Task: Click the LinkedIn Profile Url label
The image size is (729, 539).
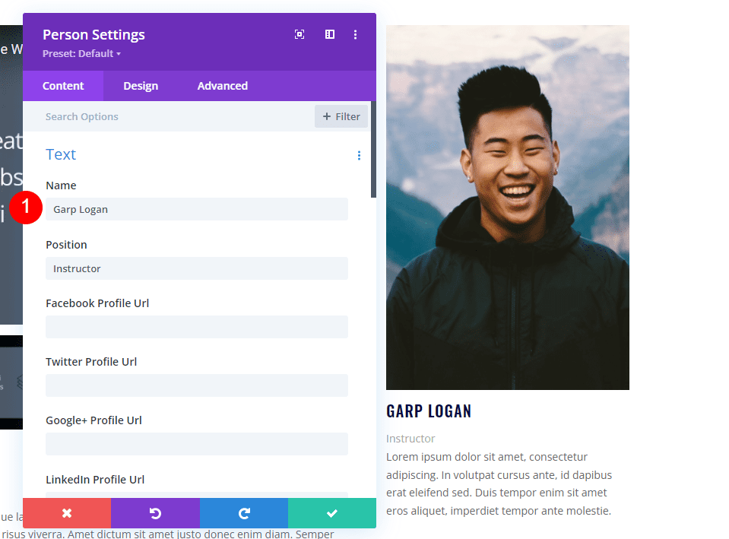Action: click(x=95, y=480)
